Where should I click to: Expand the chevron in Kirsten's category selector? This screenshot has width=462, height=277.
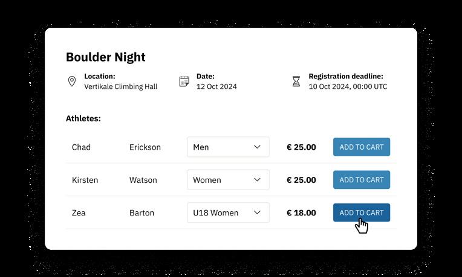[258, 180]
